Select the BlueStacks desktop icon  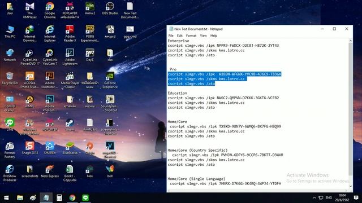(70, 148)
